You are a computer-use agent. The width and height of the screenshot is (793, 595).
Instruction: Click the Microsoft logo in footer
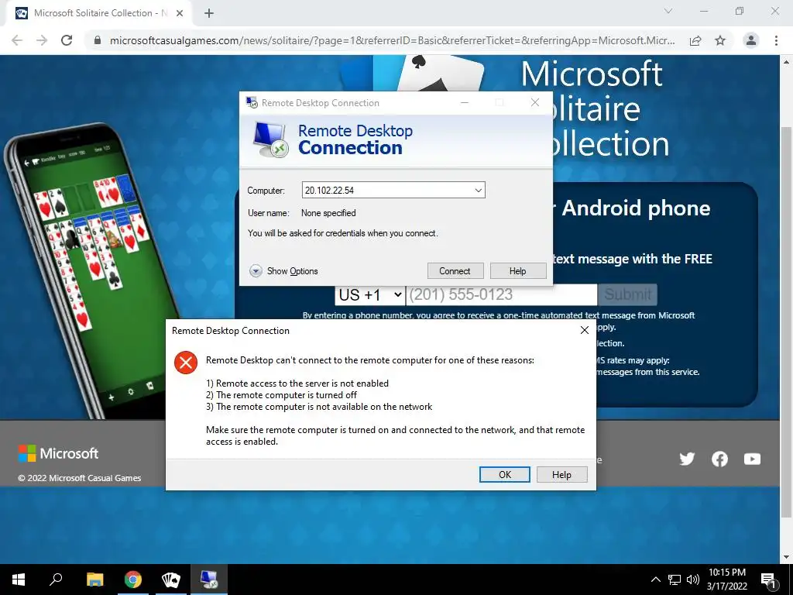[58, 453]
